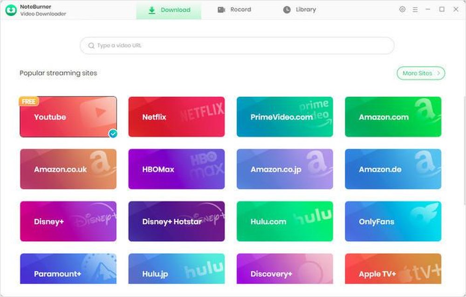Open the Disney+ card
This screenshot has width=466, height=297.
(x=68, y=221)
